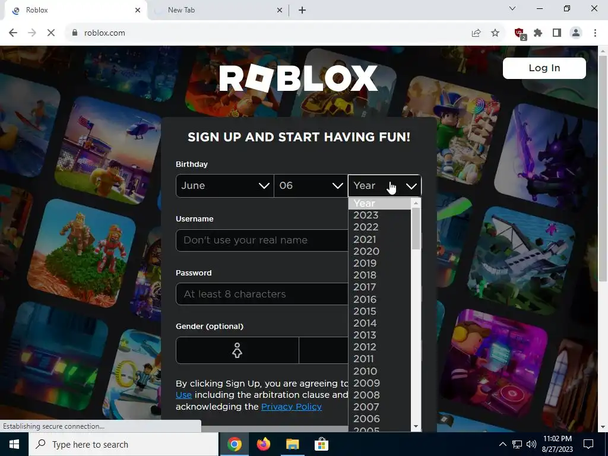The height and width of the screenshot is (456, 608).
Task: Open a new tab with plus button
Action: click(302, 11)
